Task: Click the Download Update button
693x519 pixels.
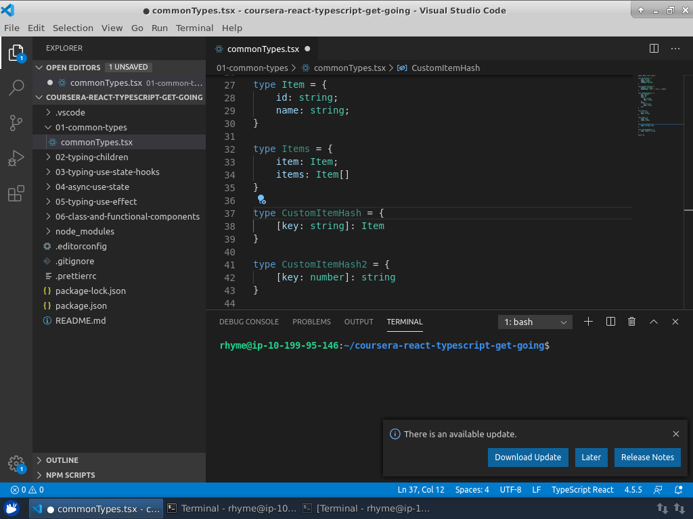Action: 527,458
